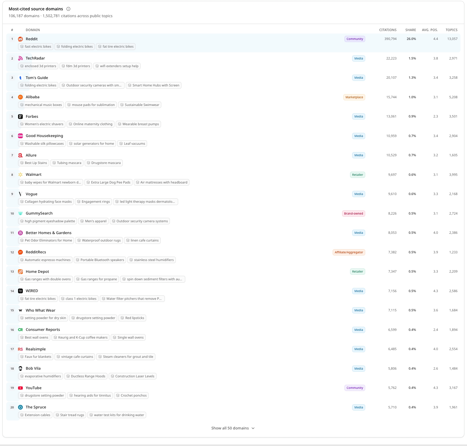Click the Affiliate/Aggregator badge on RedditRecs
Image resolution: width=467 pixels, height=446 pixels.
(349, 252)
